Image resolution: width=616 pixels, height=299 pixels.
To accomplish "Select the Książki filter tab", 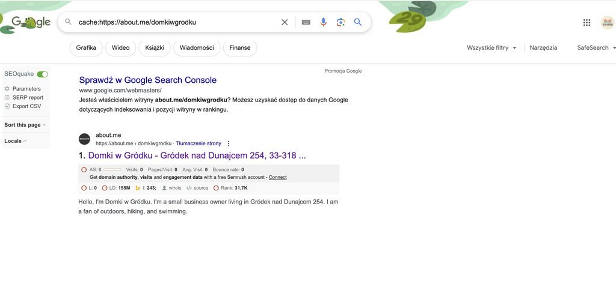I will (x=155, y=48).
